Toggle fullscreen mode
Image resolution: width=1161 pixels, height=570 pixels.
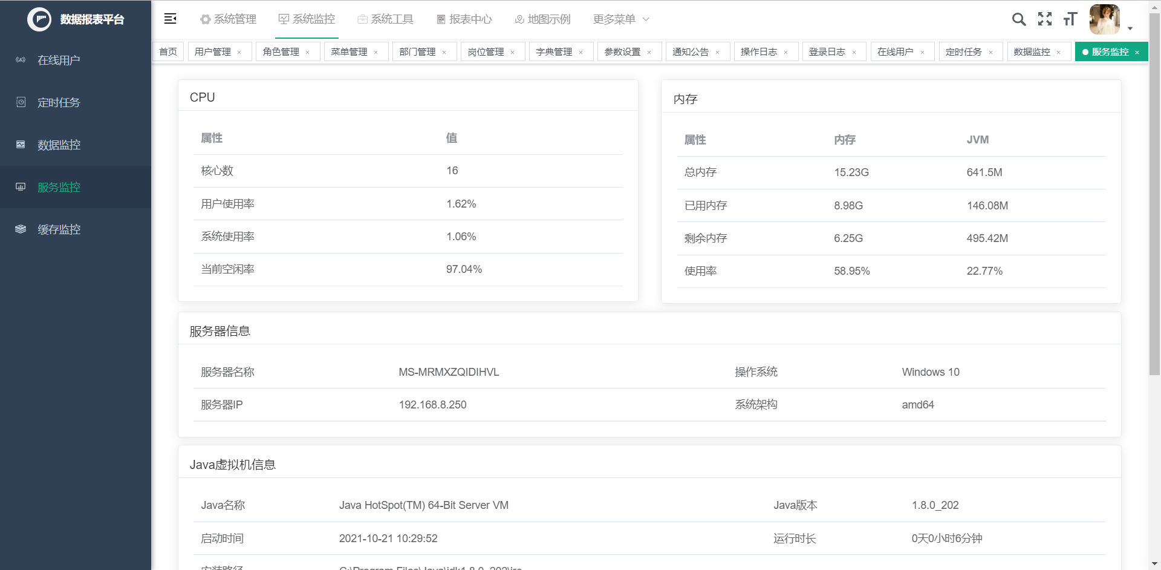tap(1045, 19)
